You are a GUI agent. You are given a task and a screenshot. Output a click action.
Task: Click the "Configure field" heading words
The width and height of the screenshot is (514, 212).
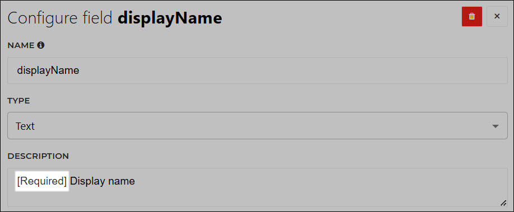[x=60, y=18]
